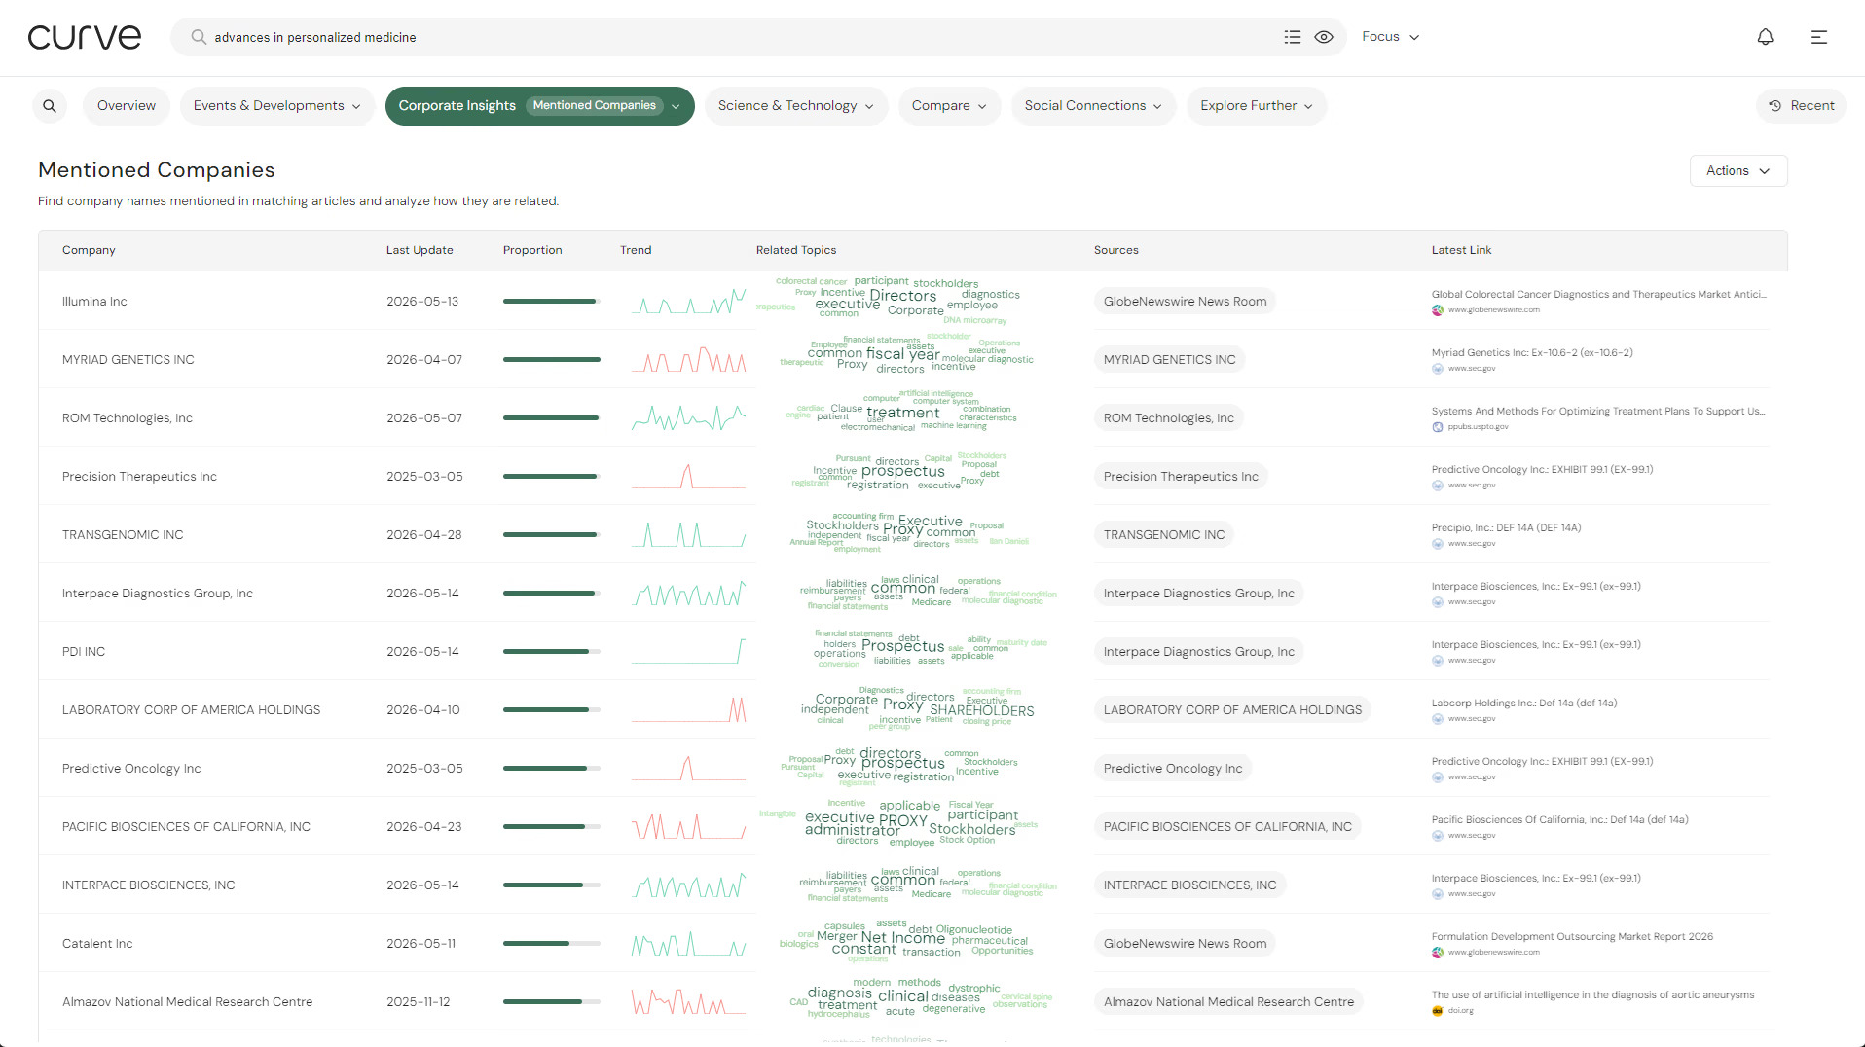Viewport: 1865px width, 1047px height.
Task: Open the Global Colorectal Cancer Diagnostics link
Action: click(1598, 294)
